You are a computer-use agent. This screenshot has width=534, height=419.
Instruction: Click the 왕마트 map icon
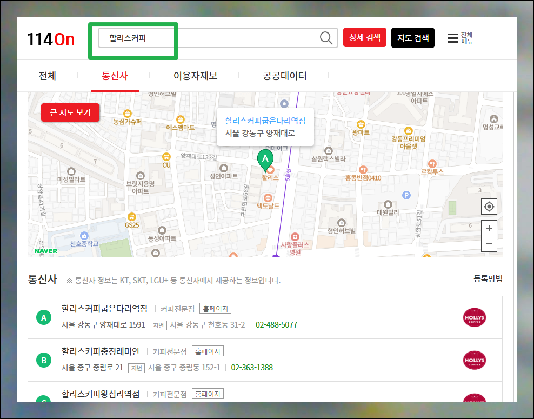click(361, 124)
